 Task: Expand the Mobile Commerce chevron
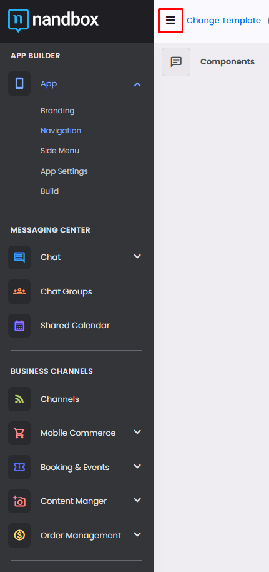137,433
